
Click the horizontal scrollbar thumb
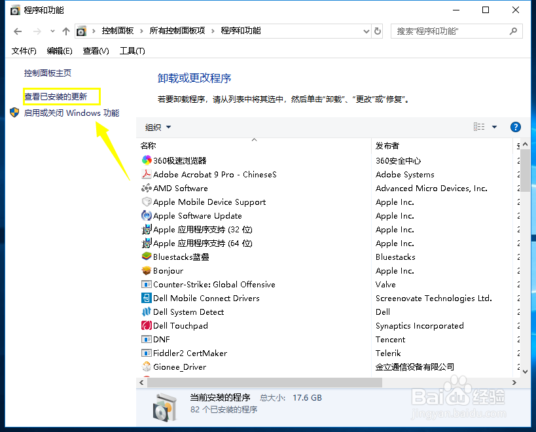coord(264,382)
